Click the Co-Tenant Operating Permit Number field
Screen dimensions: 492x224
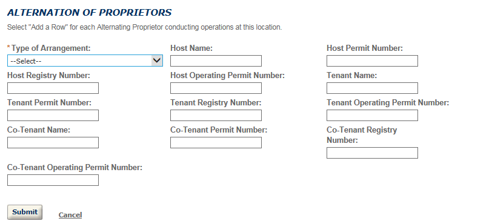[x=53, y=180]
